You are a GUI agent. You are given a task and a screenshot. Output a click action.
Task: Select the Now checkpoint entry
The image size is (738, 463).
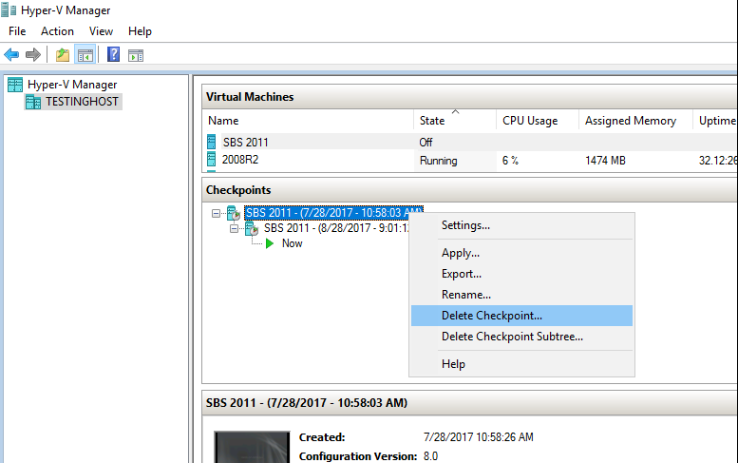point(292,243)
